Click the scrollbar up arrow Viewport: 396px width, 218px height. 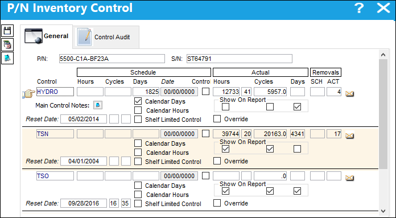pyautogui.click(x=383, y=55)
